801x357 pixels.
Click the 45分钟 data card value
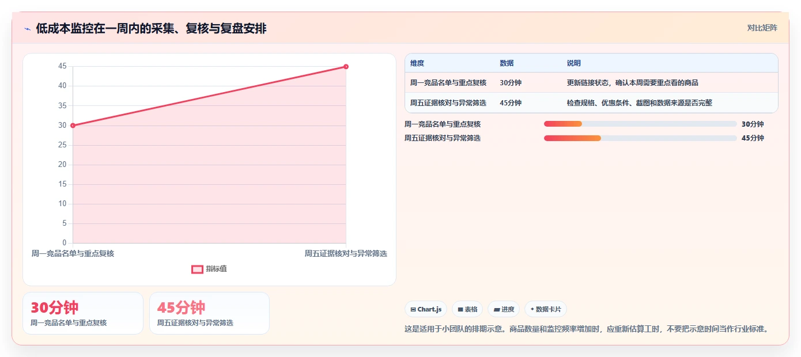tap(181, 307)
